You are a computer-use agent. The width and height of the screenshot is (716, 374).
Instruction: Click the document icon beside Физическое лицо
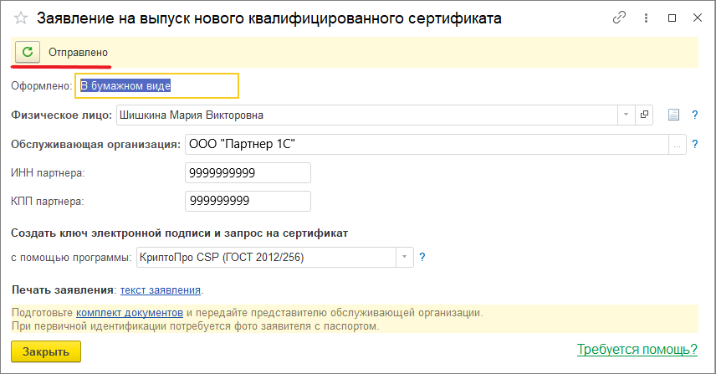coord(674,115)
